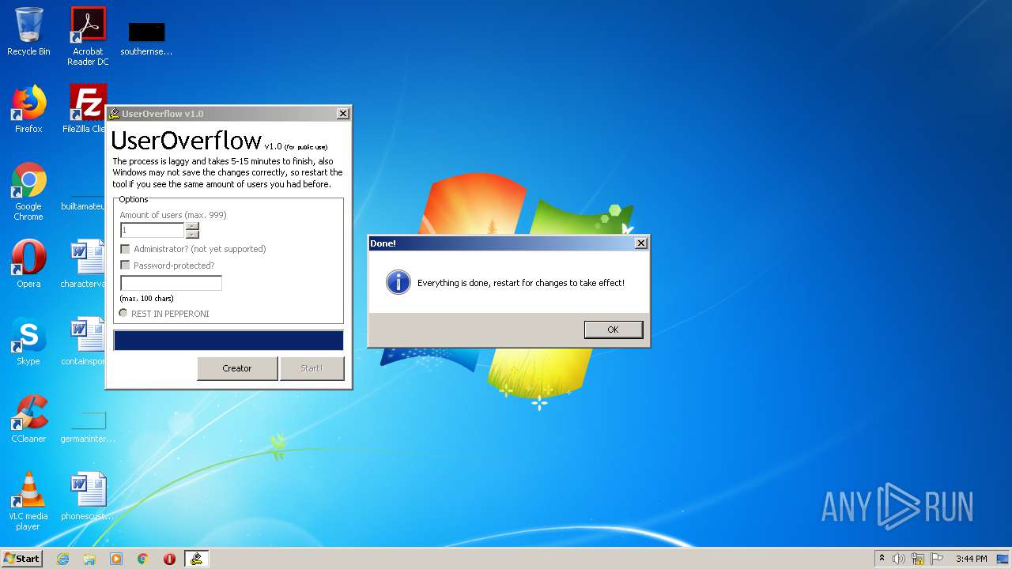This screenshot has height=569, width=1012.
Task: Select the Google Chrome desktop icon
Action: tap(28, 192)
